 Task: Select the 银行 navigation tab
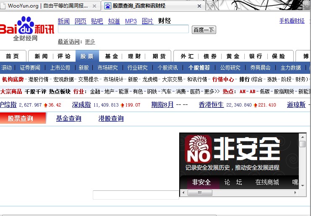pyautogui.click(x=256, y=56)
